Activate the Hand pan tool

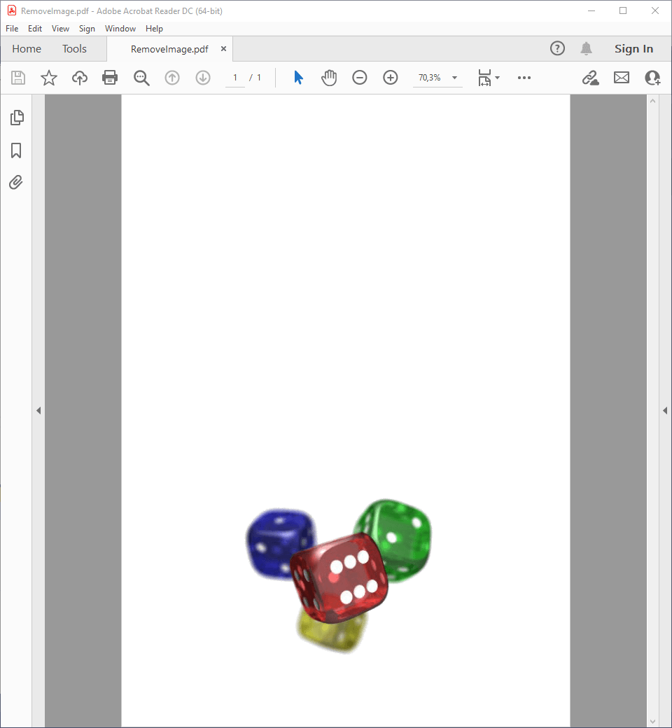pos(329,78)
